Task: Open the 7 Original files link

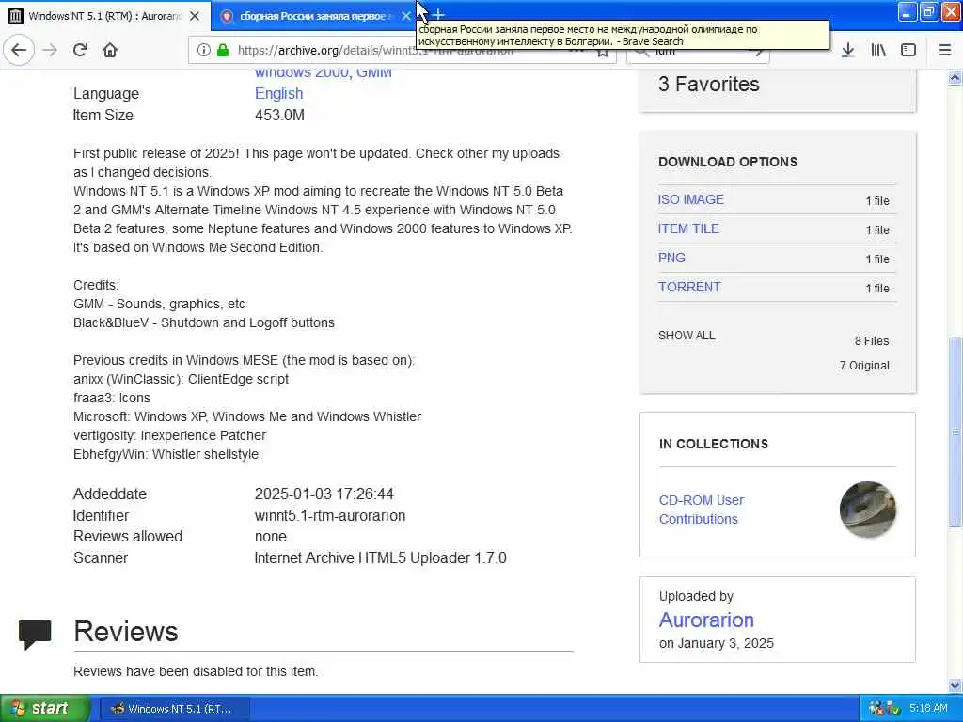Action: 864,366
